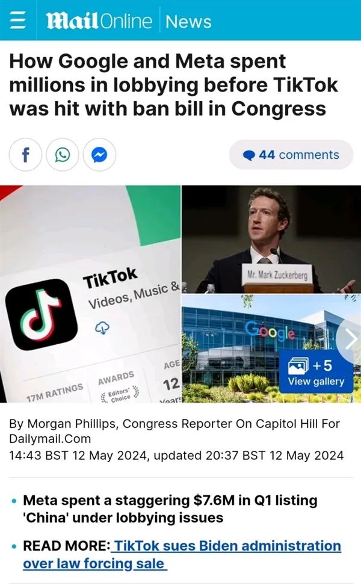This screenshot has height=585, width=361.
Task: Click the Morgan Phillips author byline
Action: [x=174, y=431]
